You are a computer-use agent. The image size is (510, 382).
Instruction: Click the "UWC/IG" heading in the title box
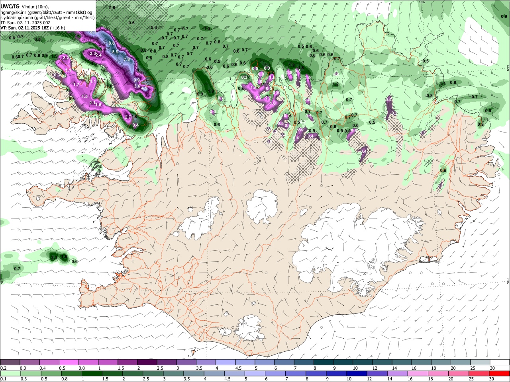[x=9, y=7]
